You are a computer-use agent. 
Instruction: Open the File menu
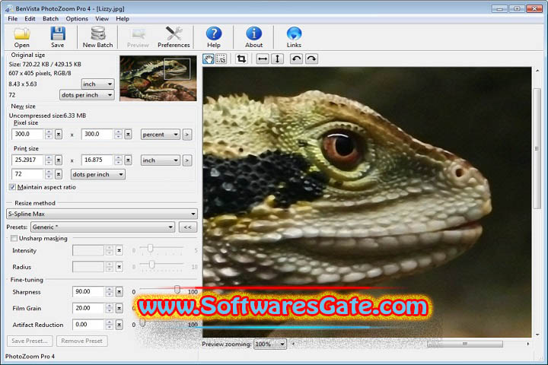(x=13, y=18)
